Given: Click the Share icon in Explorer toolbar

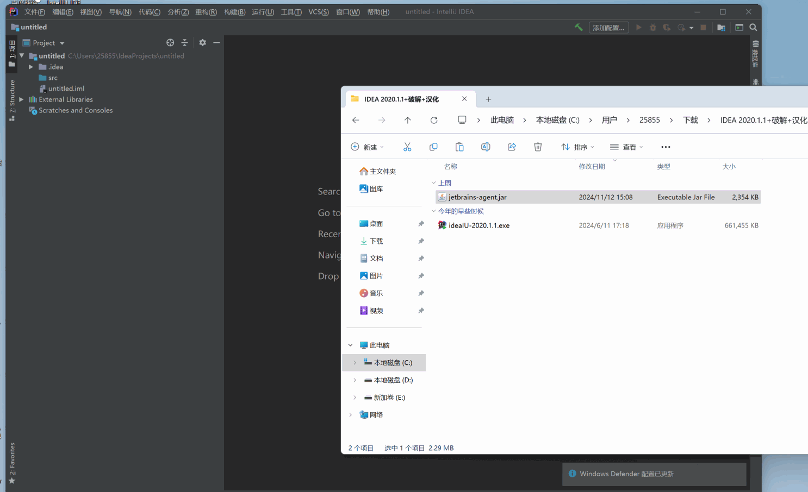Looking at the screenshot, I should click(512, 147).
